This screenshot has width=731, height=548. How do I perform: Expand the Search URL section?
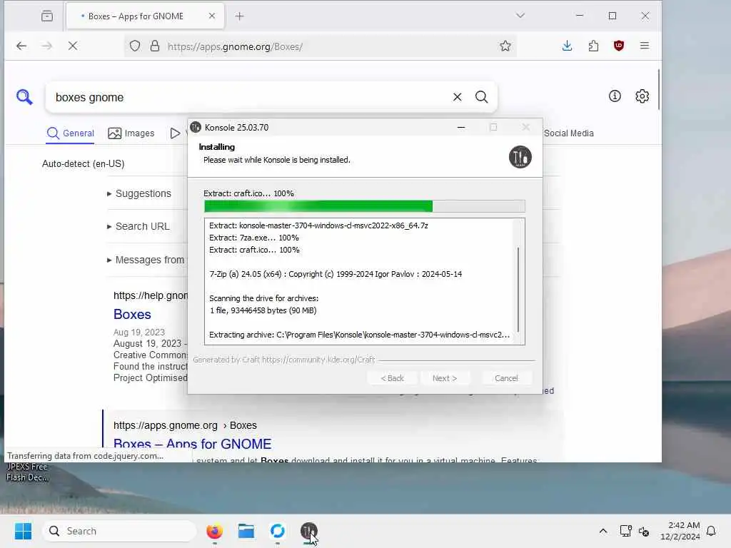[138, 226]
